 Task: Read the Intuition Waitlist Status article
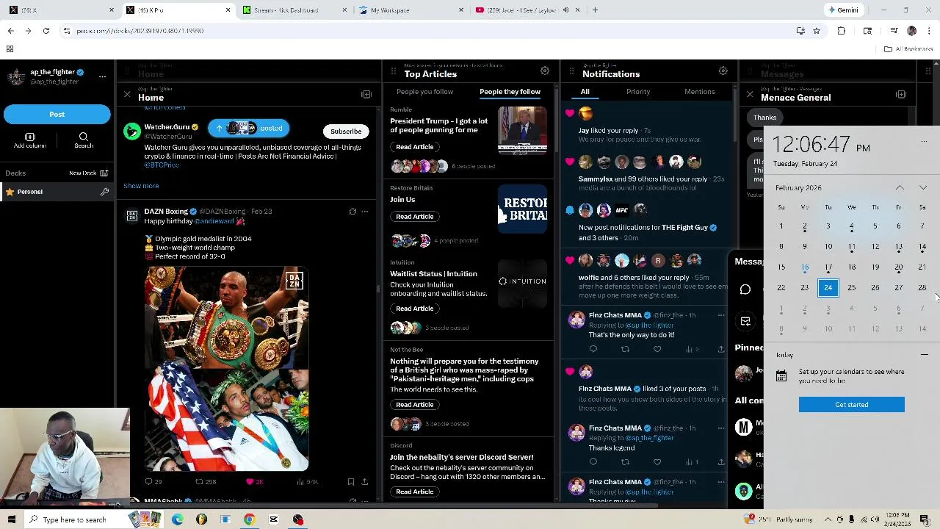(x=415, y=309)
